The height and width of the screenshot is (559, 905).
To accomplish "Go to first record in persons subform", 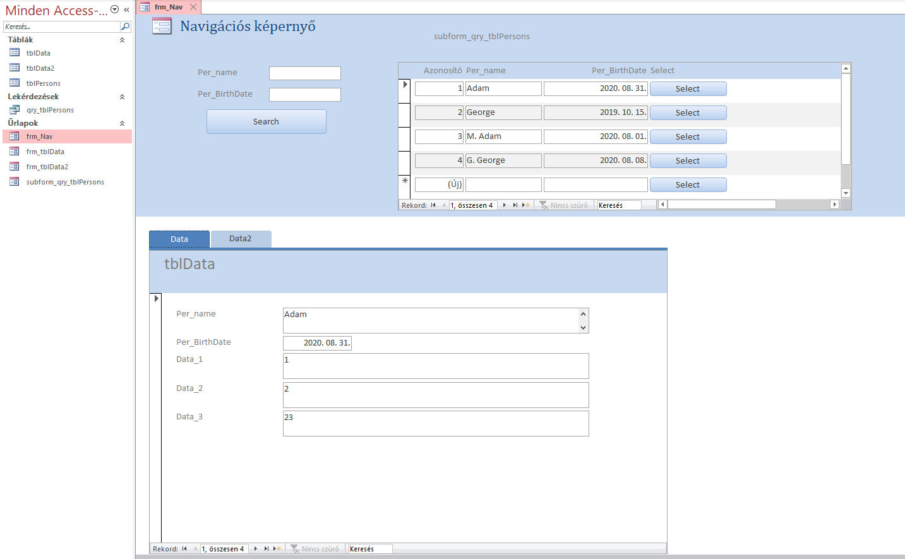I will tap(433, 205).
